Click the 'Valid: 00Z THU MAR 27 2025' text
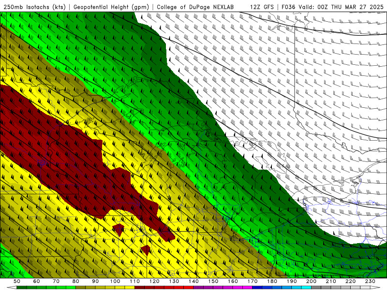The width and height of the screenshot is (387, 290). pos(341,7)
